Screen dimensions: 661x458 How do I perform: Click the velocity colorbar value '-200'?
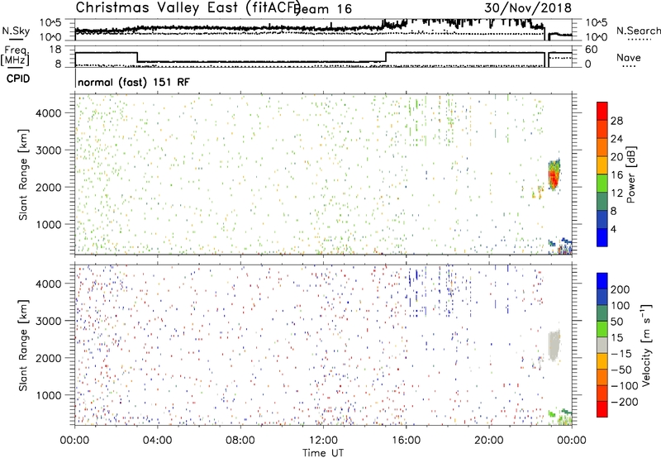625,402
